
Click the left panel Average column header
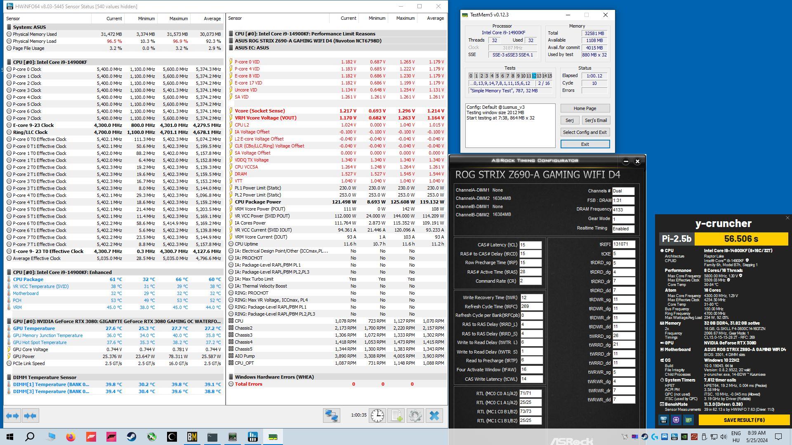pos(212,19)
